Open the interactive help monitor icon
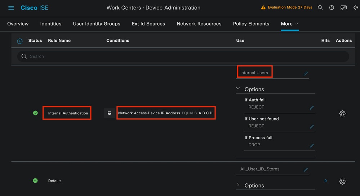Image resolution: width=360 pixels, height=196 pixels. coord(343,8)
